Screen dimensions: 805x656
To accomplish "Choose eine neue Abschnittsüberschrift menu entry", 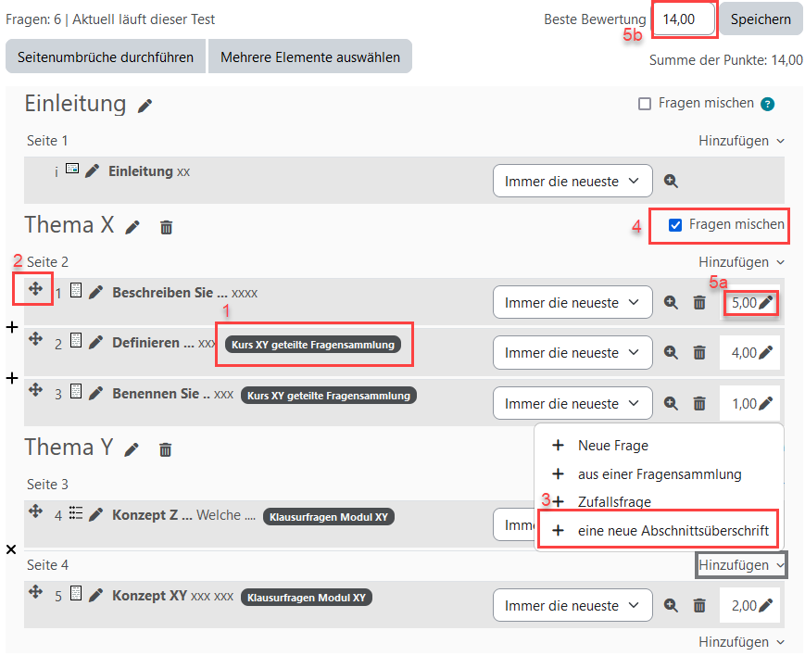I will click(673, 531).
